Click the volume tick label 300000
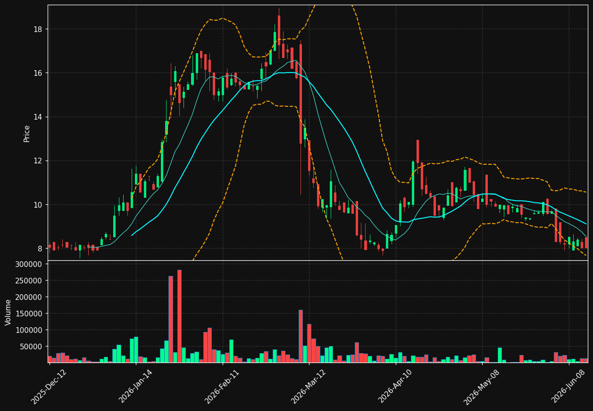 point(29,264)
